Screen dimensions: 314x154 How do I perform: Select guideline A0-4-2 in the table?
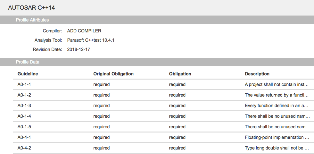point(163,148)
